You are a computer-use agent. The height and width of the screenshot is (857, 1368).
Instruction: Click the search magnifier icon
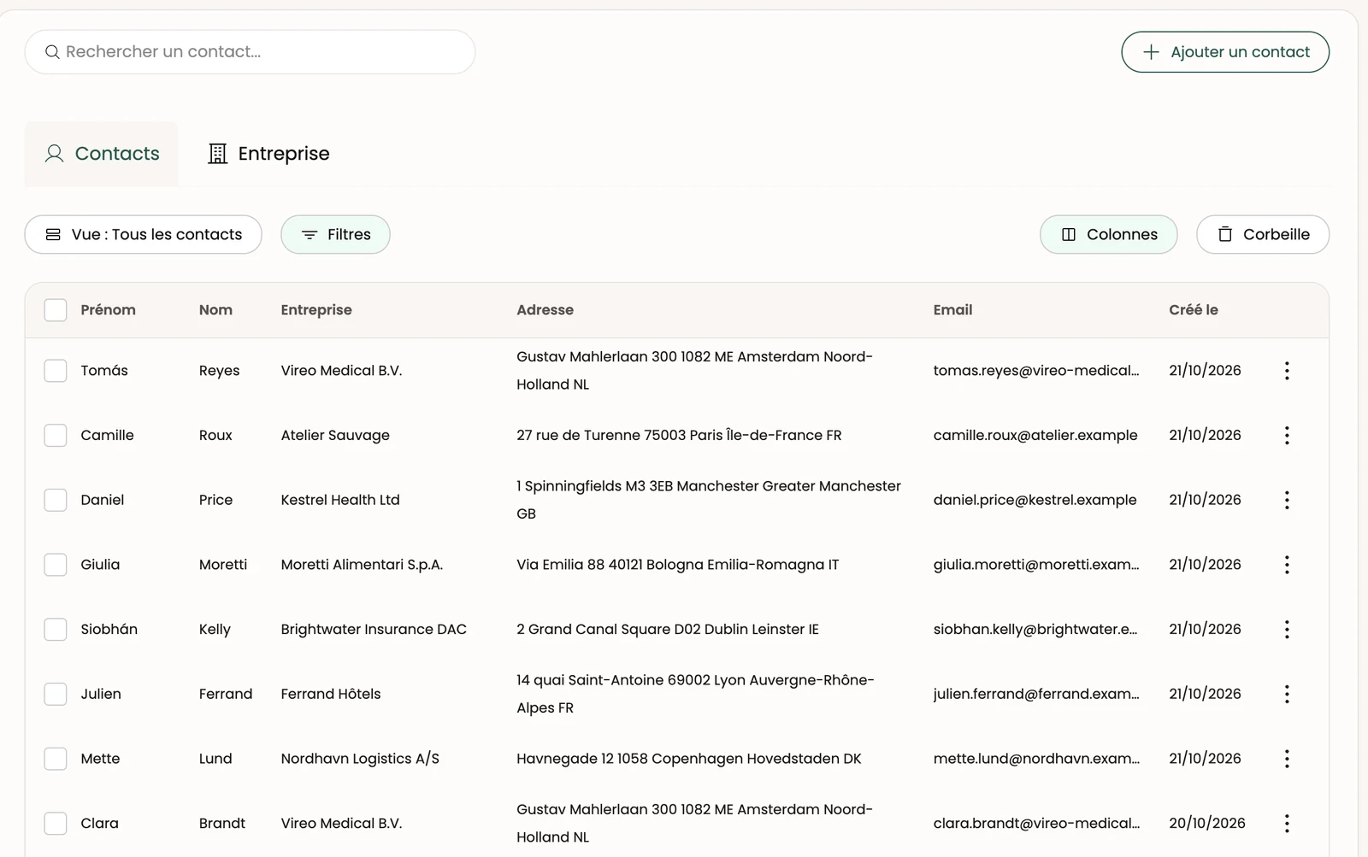tap(52, 52)
